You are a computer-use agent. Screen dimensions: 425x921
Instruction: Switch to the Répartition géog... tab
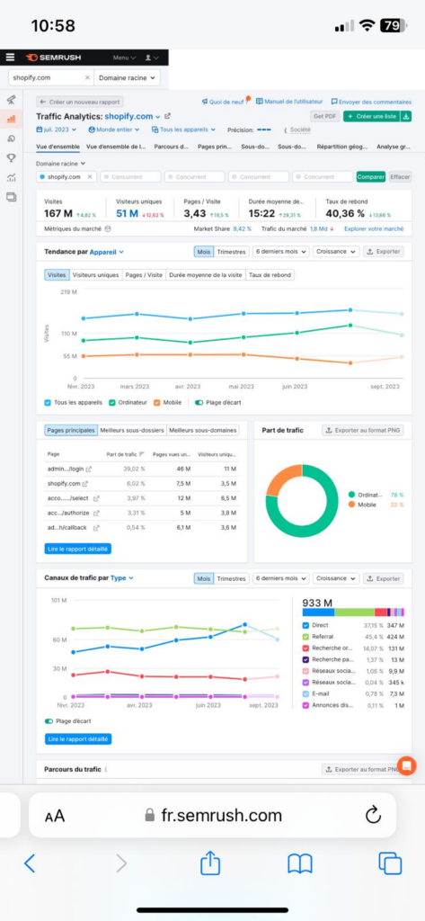pyautogui.click(x=342, y=147)
